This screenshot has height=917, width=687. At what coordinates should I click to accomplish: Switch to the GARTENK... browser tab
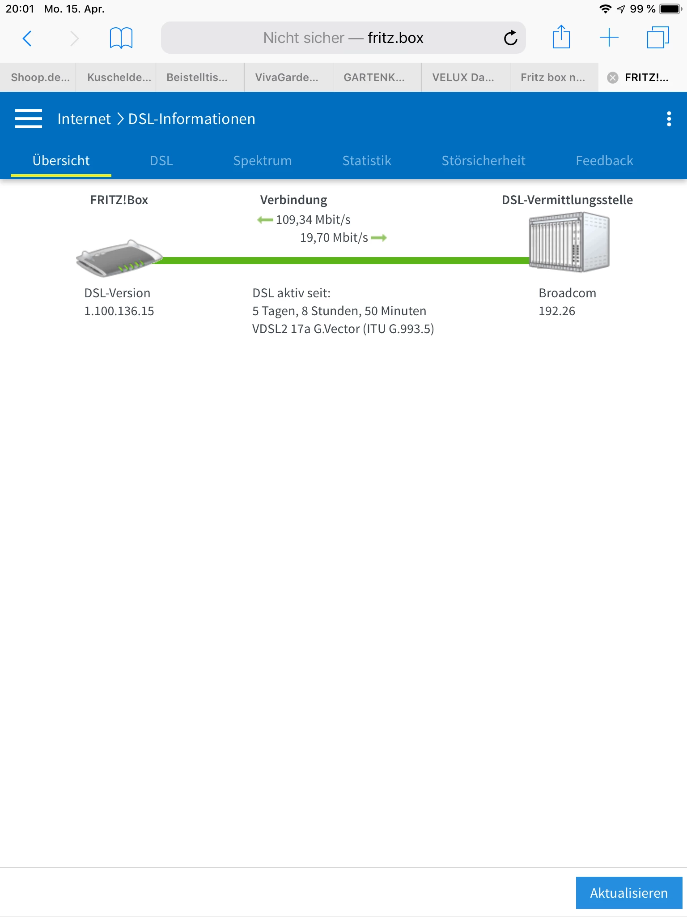[x=377, y=77]
